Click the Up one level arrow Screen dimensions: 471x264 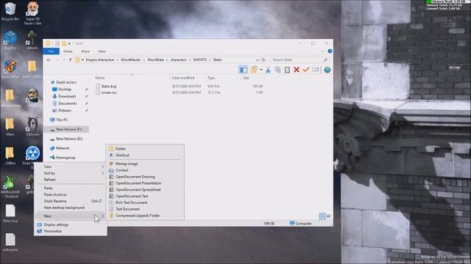tap(71, 60)
